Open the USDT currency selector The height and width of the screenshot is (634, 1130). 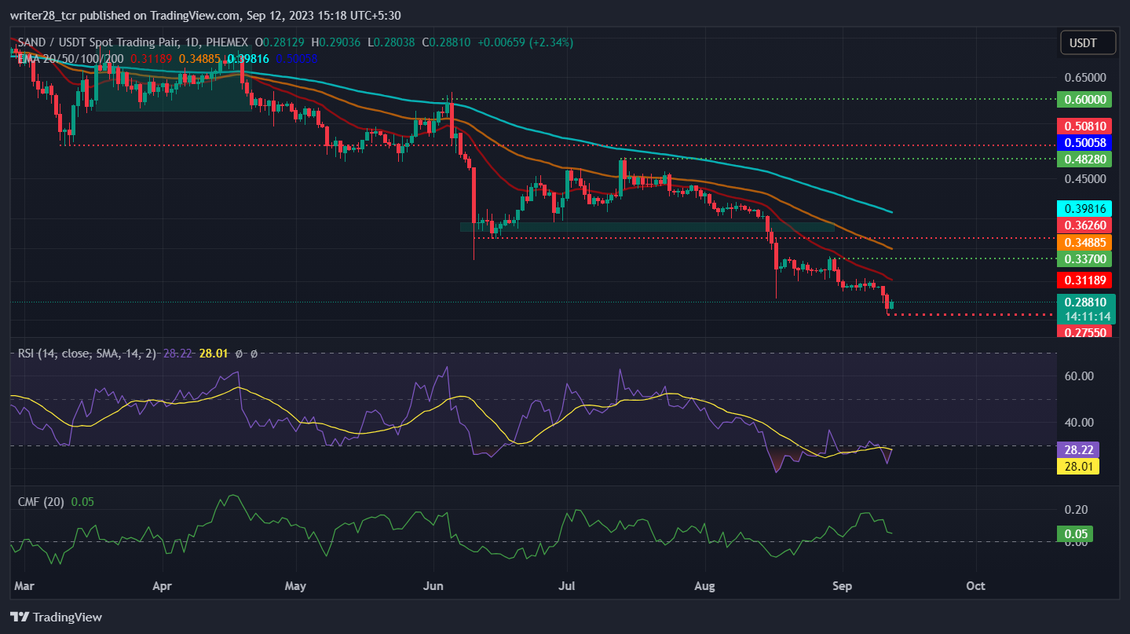(1088, 42)
